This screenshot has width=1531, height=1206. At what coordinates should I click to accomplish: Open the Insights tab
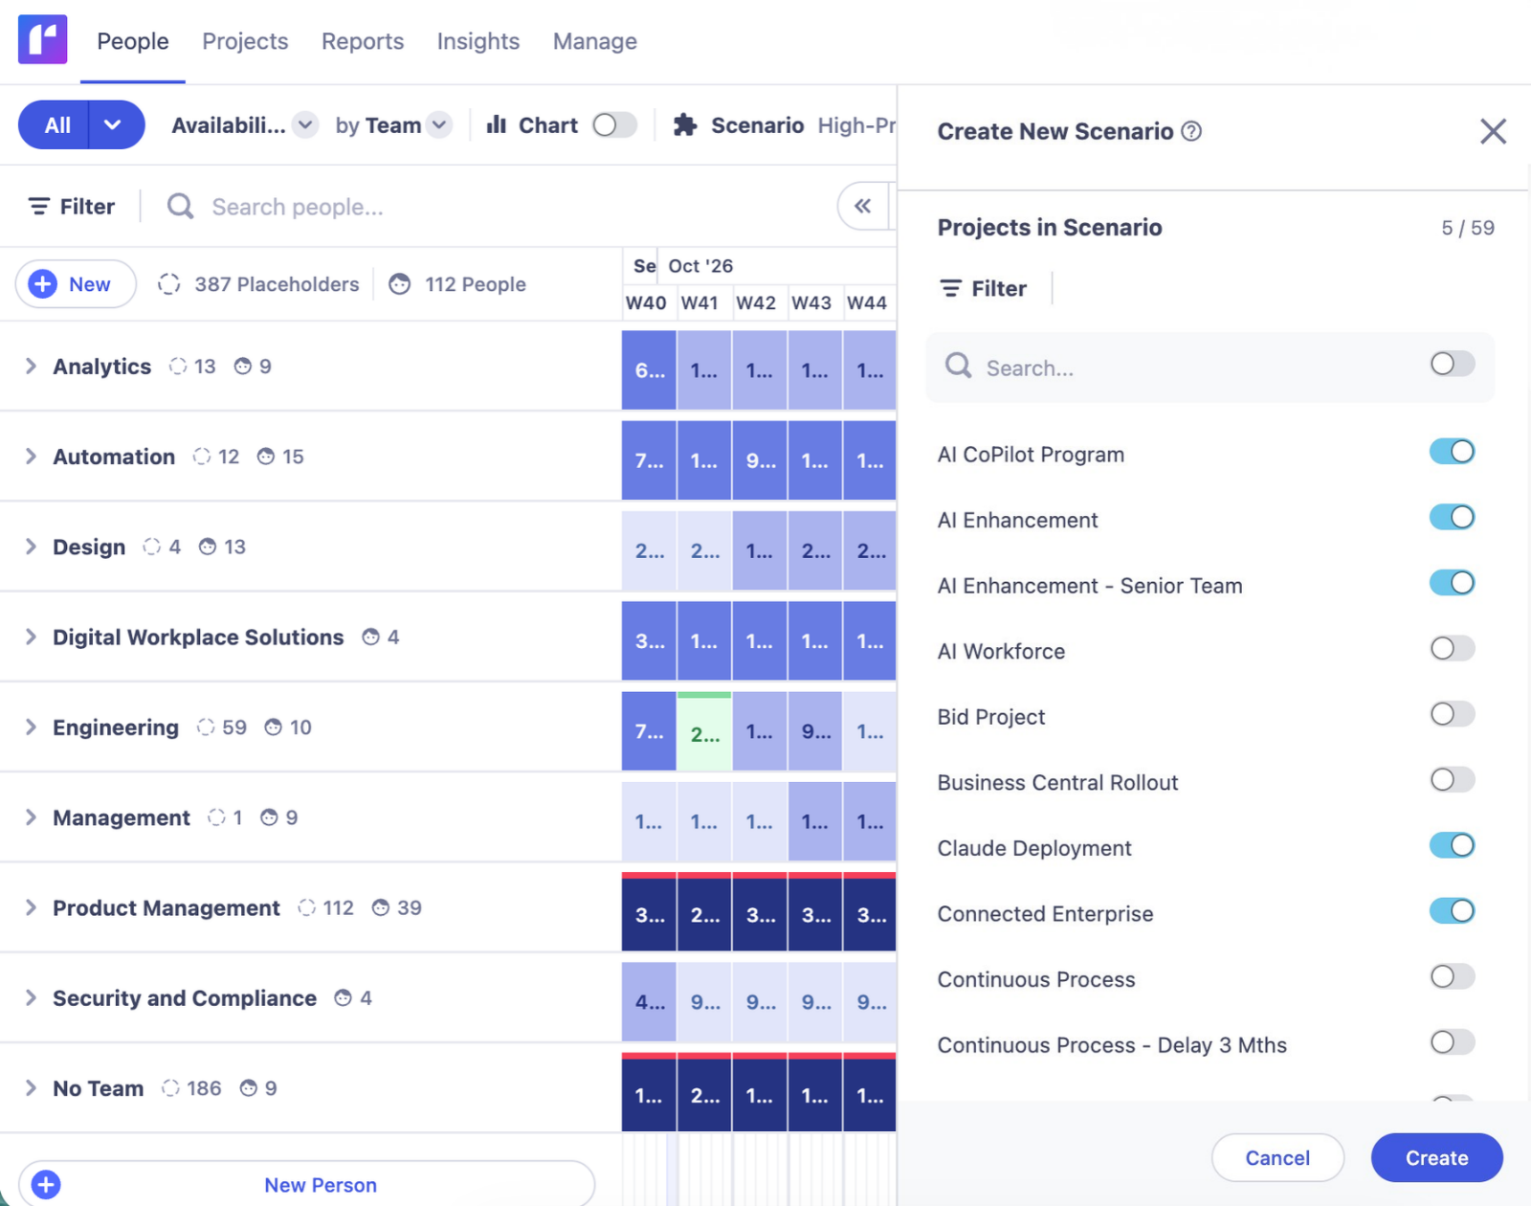pos(478,41)
